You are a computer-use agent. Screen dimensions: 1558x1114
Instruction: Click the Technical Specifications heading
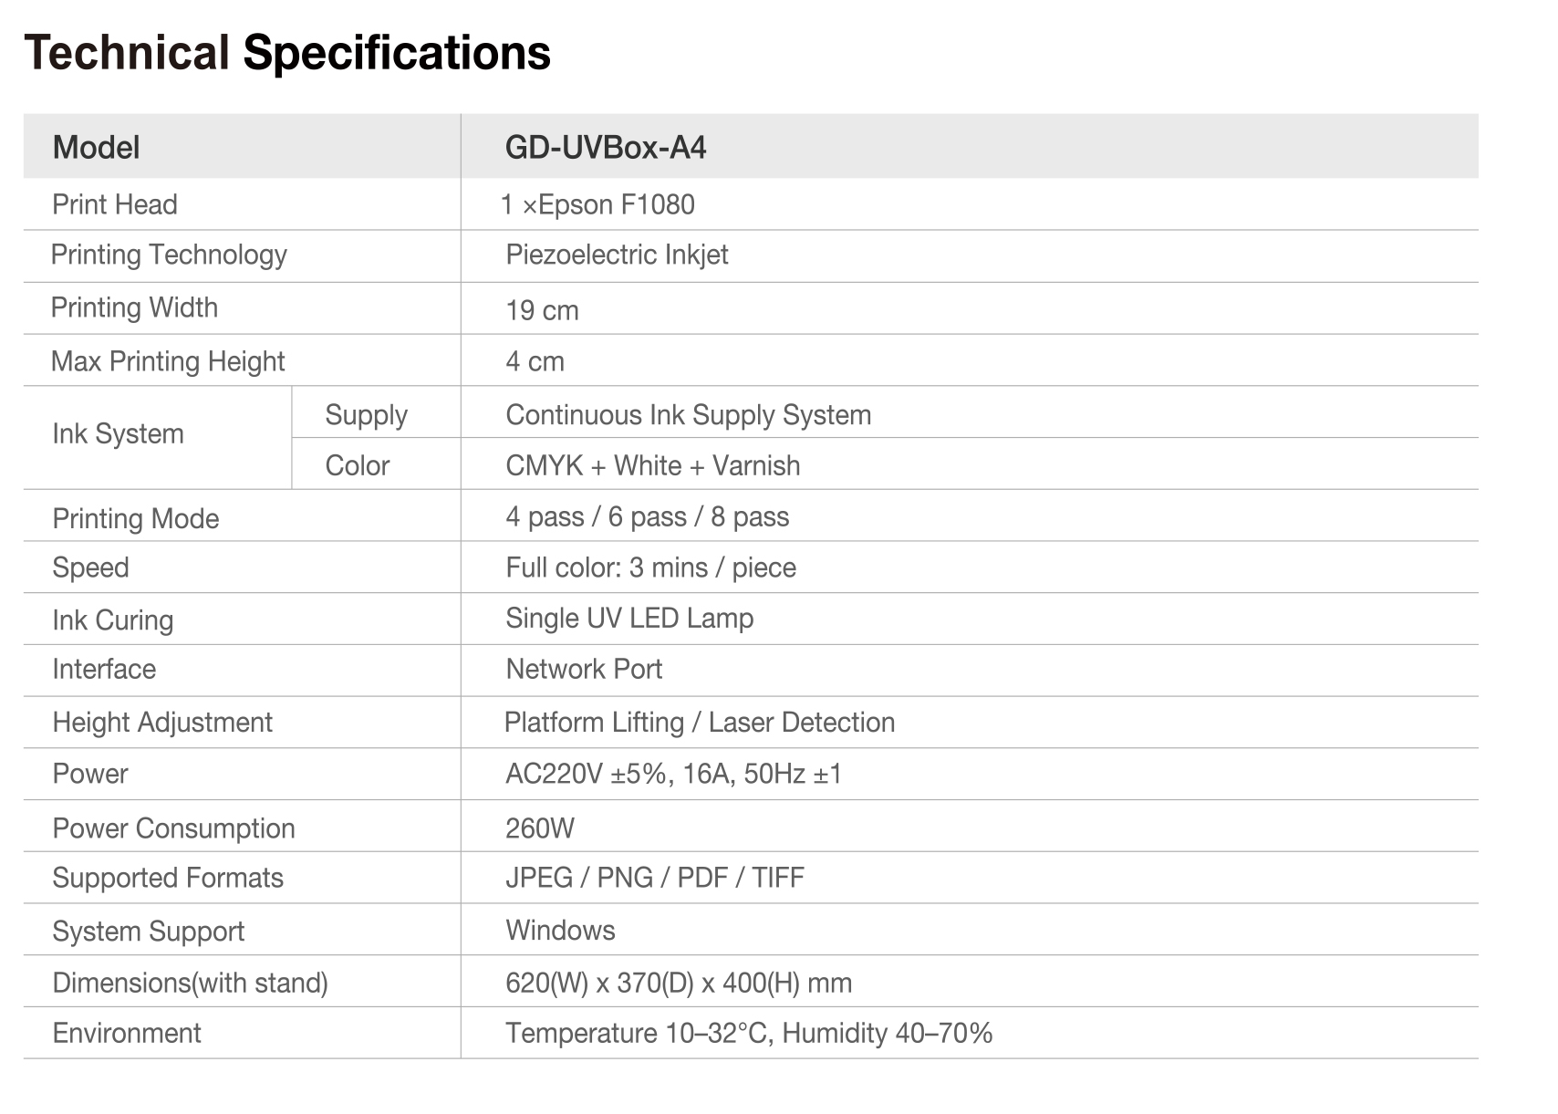(286, 53)
